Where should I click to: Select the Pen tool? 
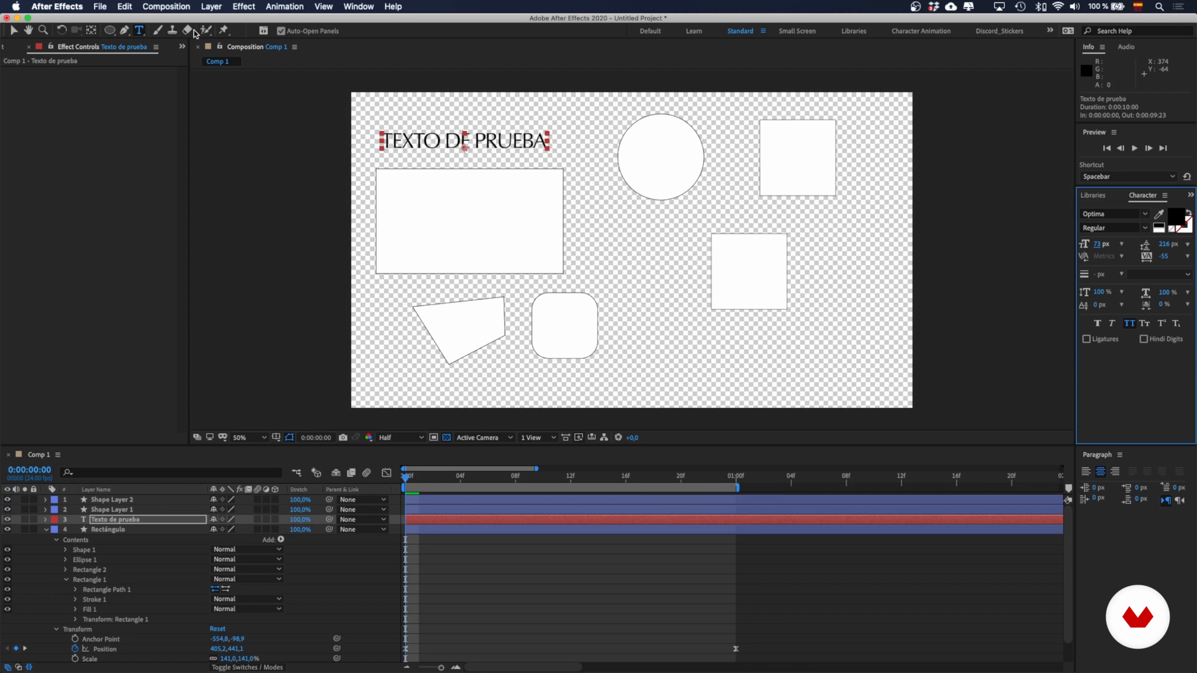[x=124, y=31]
